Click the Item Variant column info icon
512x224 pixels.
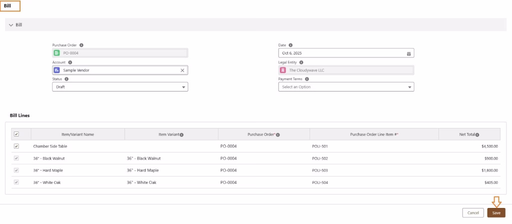coord(181,134)
